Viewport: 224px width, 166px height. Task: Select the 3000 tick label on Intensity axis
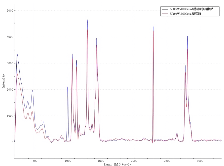point(10,63)
